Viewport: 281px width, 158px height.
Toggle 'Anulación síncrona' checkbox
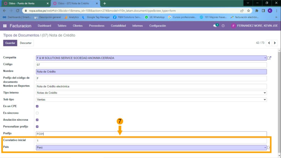[x=37, y=120]
